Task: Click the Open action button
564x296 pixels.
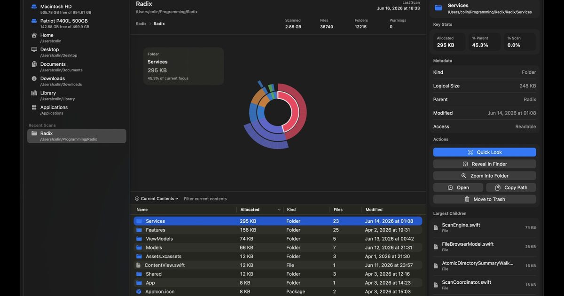Action: 458,187
